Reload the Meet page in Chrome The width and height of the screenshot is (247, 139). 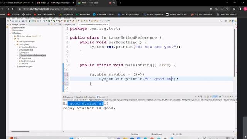pos(8,9)
